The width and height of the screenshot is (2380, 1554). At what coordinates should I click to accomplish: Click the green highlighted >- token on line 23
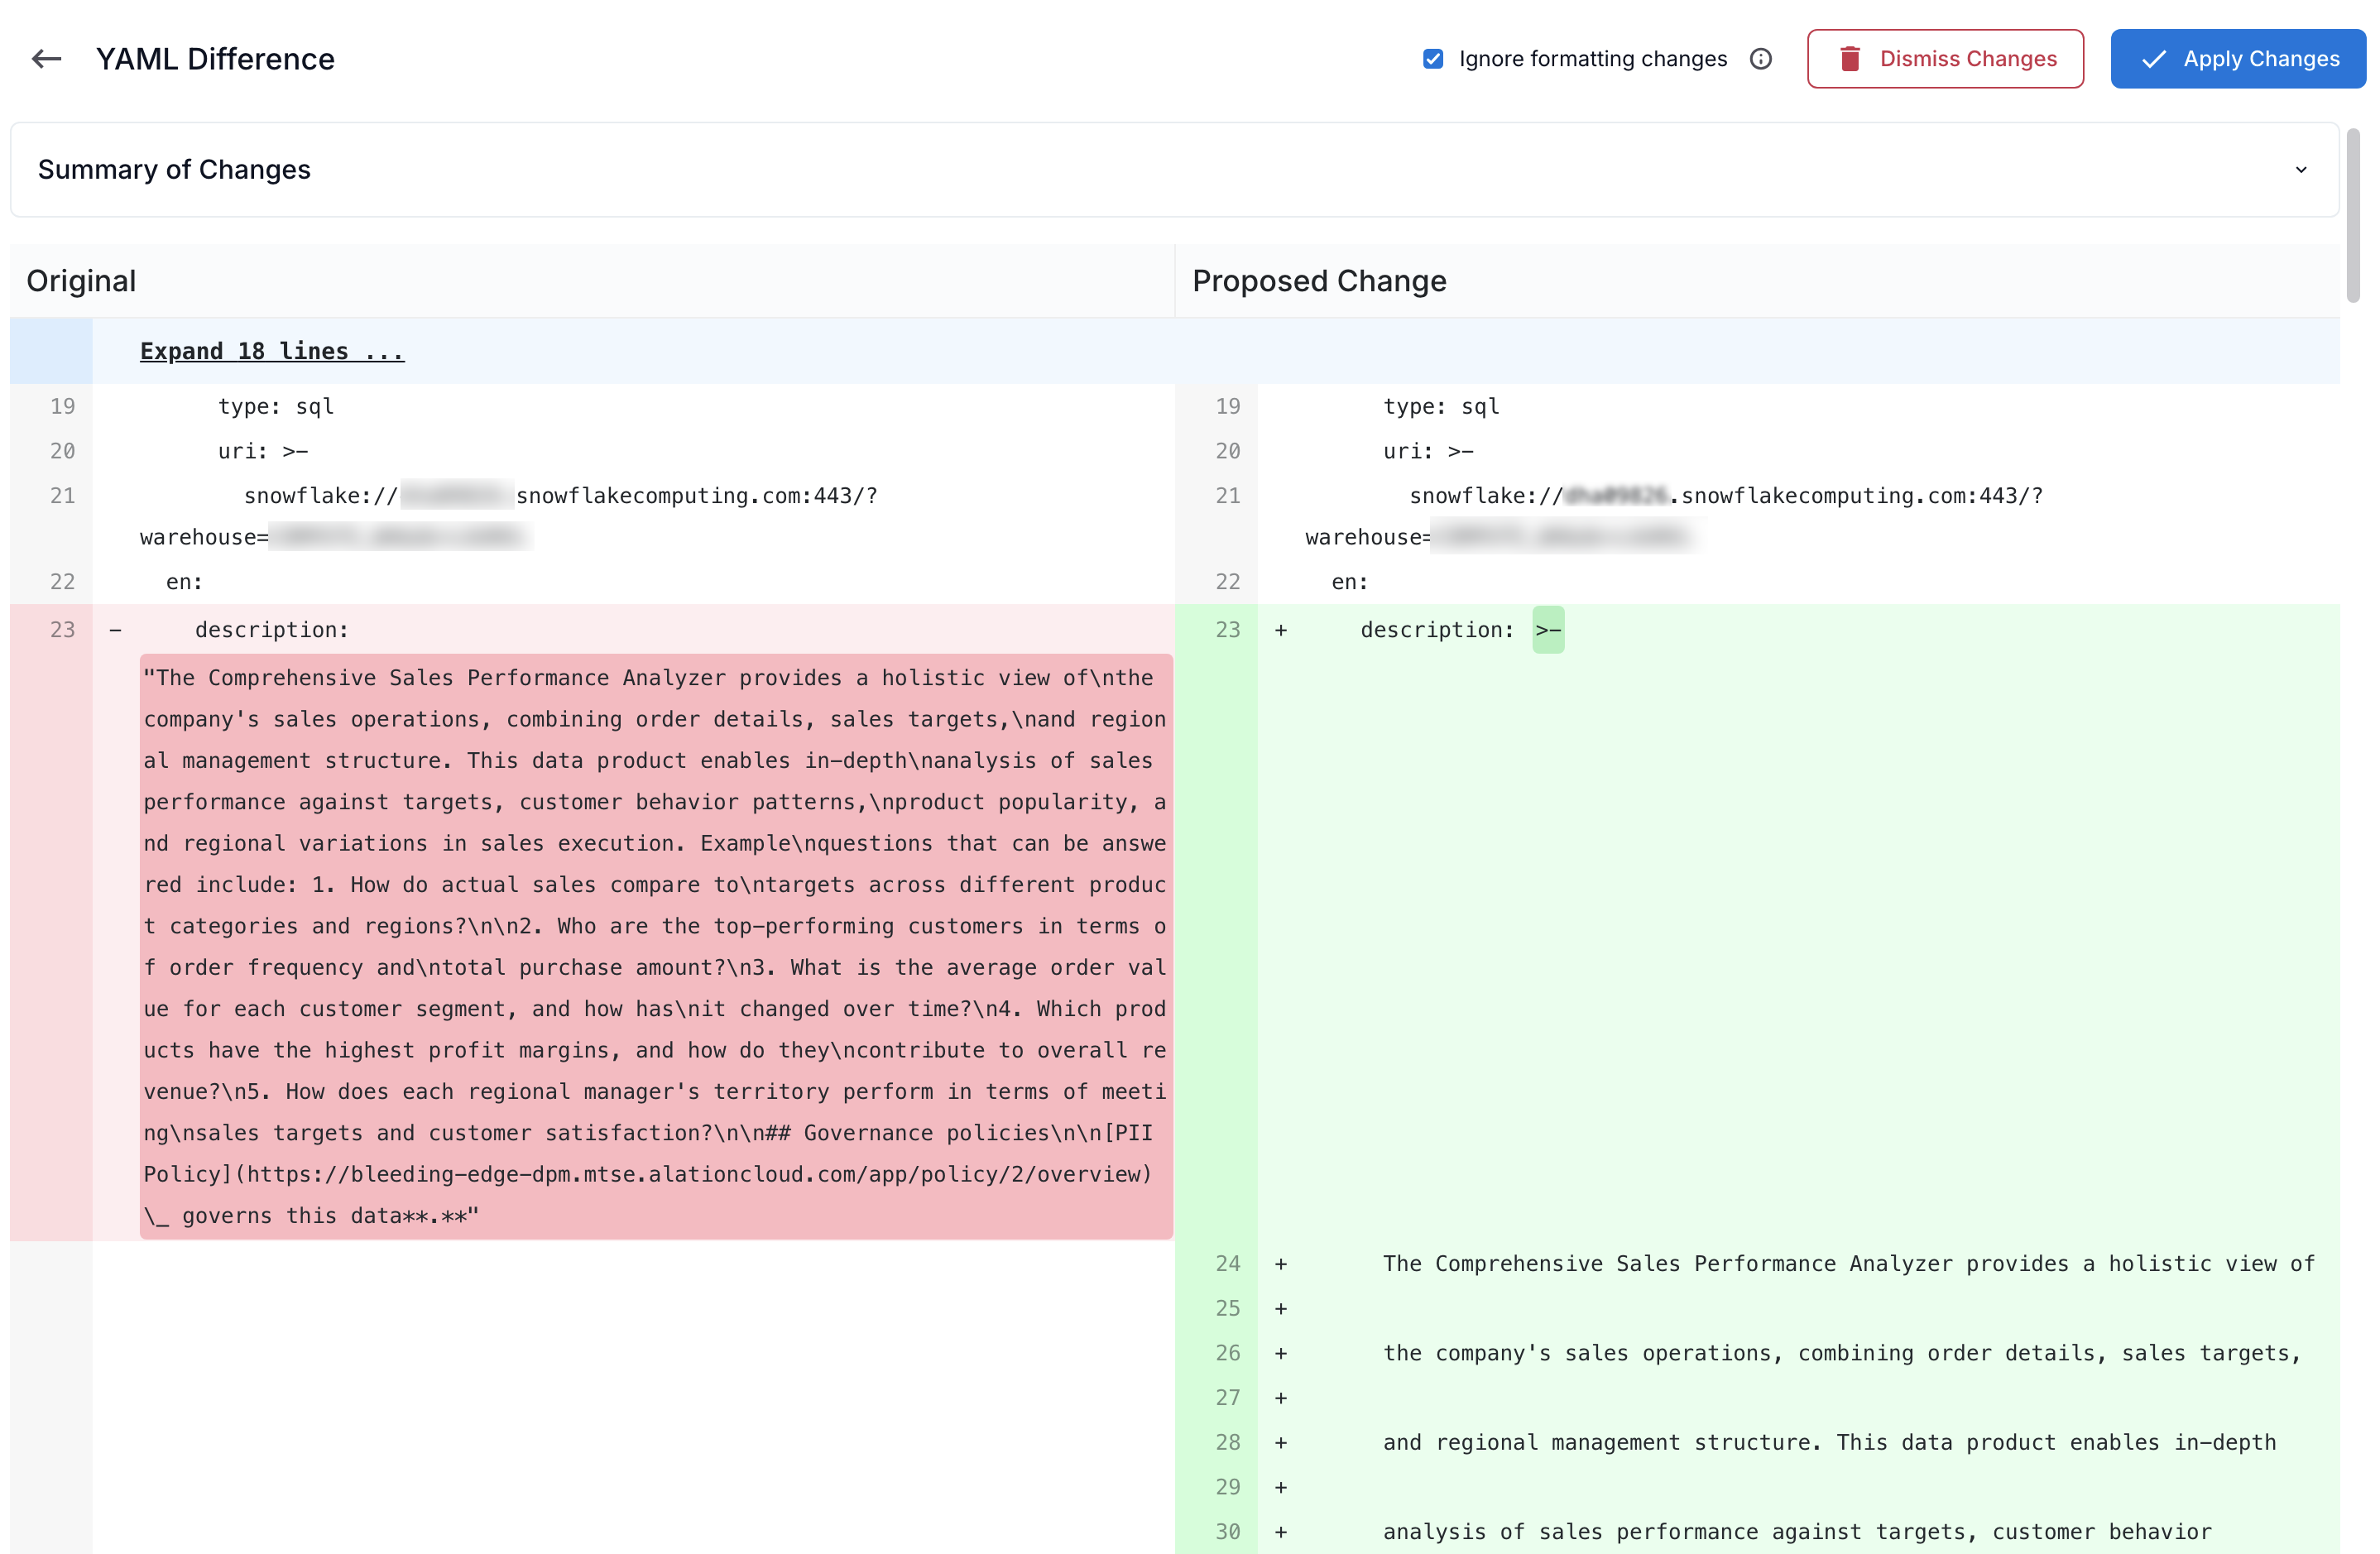(x=1547, y=630)
